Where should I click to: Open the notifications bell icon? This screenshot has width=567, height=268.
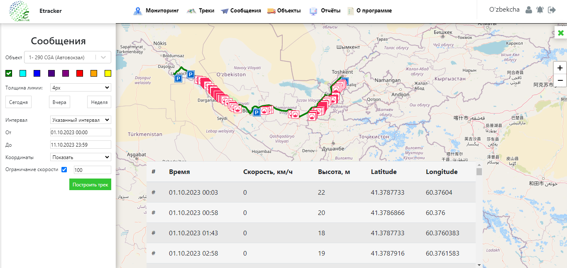[x=540, y=10]
